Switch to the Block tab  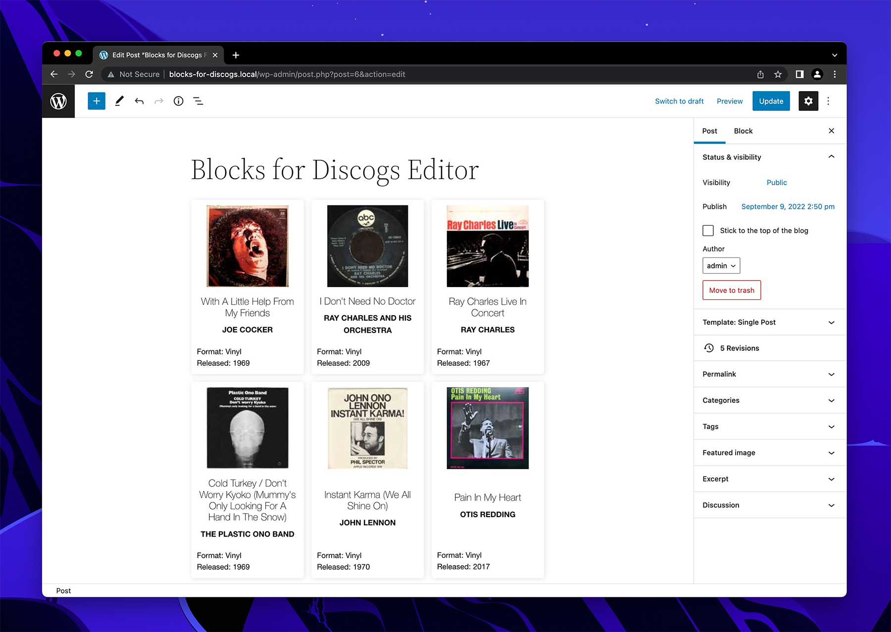click(743, 131)
